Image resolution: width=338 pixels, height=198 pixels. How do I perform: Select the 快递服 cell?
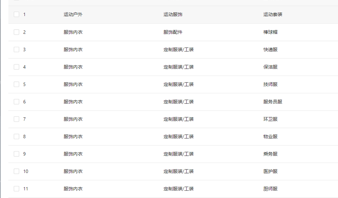click(270, 49)
